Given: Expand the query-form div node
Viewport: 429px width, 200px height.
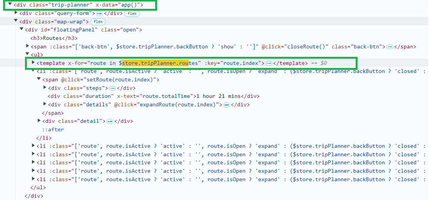Looking at the screenshot, I should (x=16, y=13).
